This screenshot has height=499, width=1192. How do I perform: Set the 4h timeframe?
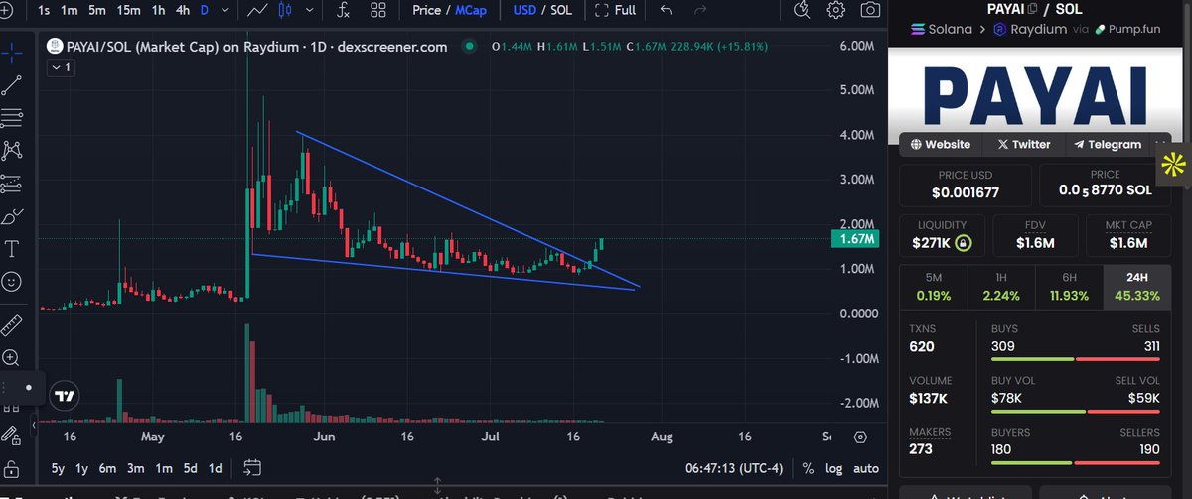click(x=183, y=10)
